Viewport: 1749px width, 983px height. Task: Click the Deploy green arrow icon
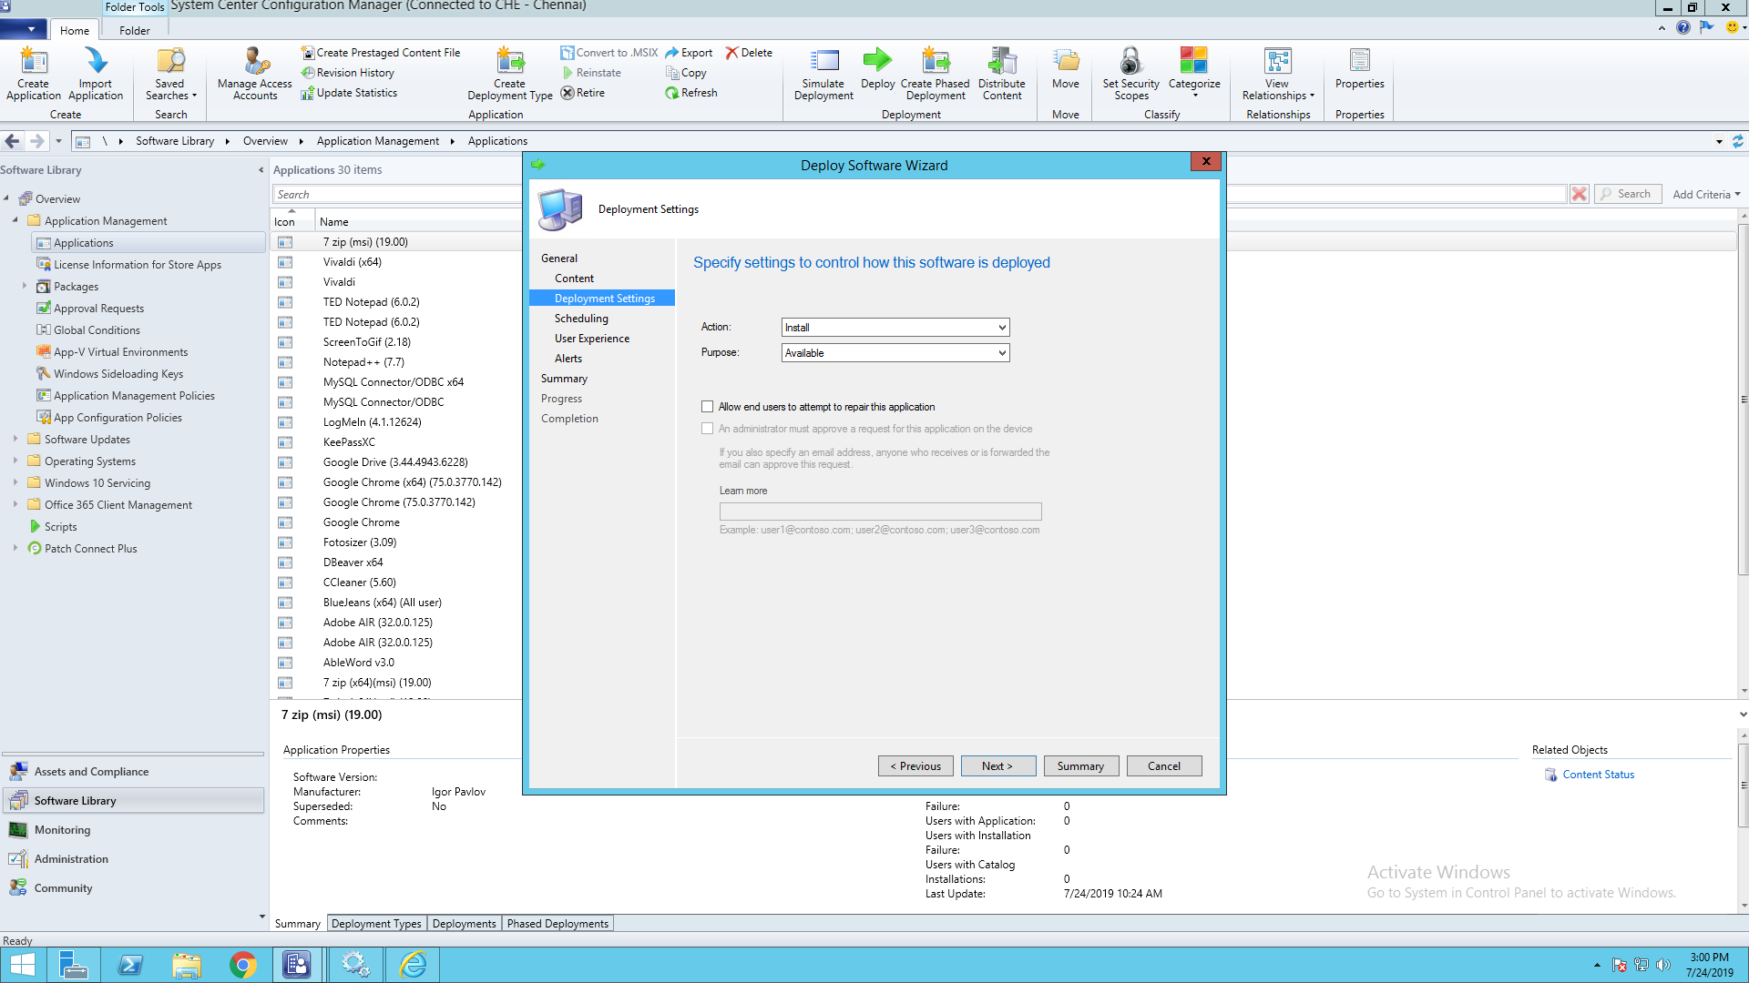pos(877,62)
